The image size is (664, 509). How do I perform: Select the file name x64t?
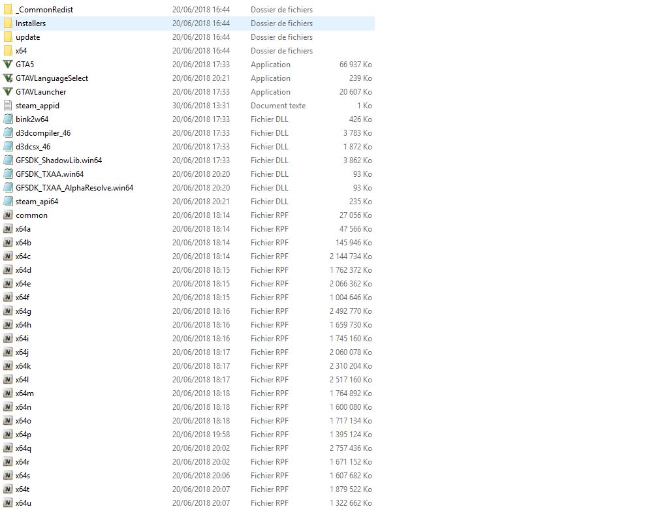(x=22, y=489)
